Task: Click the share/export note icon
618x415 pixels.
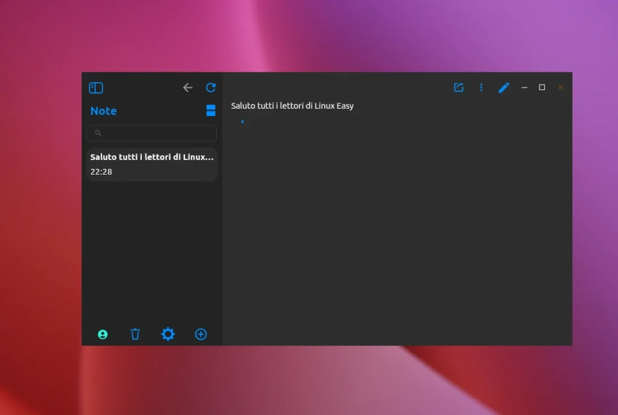Action: click(x=459, y=88)
